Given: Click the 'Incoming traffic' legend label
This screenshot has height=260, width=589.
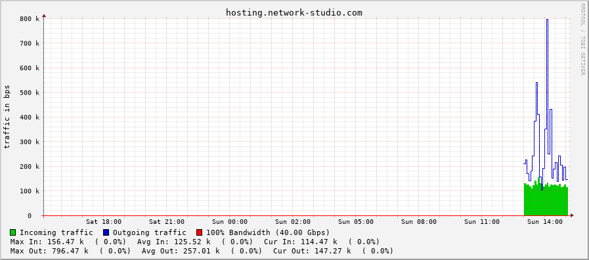Looking at the screenshot, I should (56, 232).
